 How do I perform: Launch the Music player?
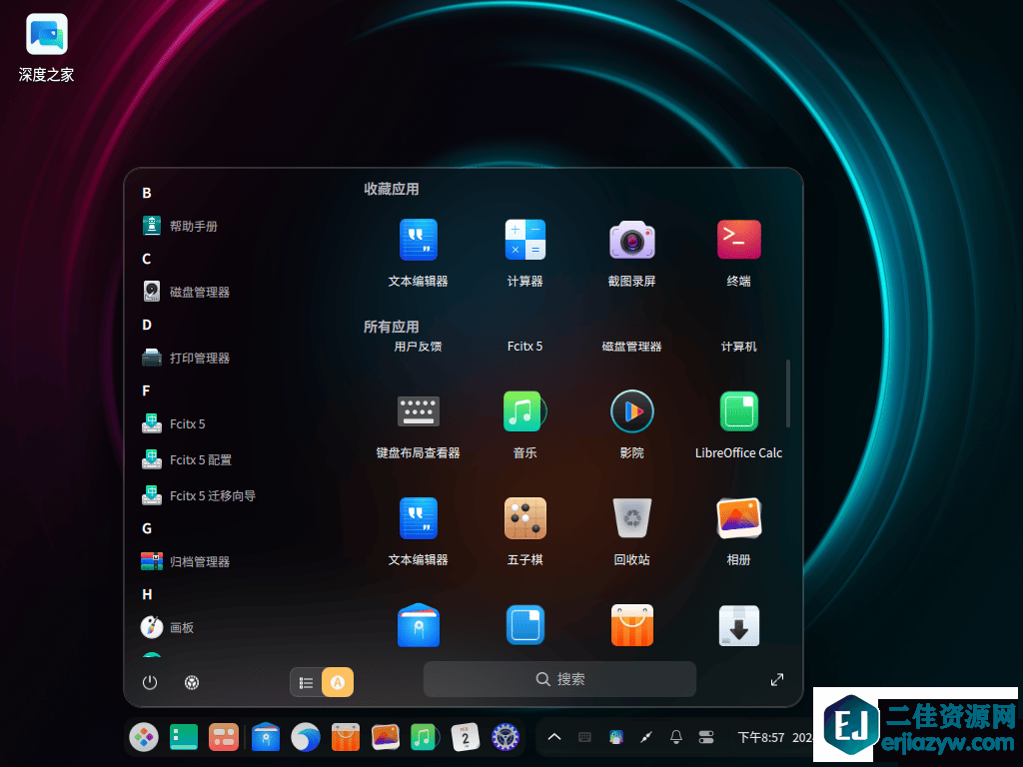(x=524, y=410)
